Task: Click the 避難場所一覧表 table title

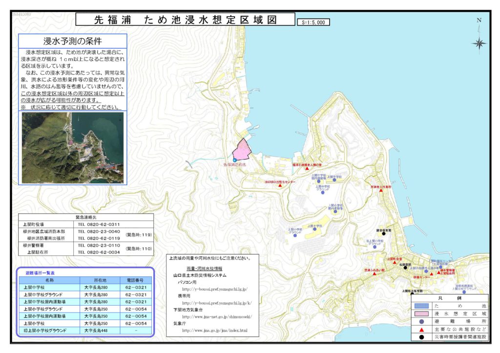Action: coord(40,273)
